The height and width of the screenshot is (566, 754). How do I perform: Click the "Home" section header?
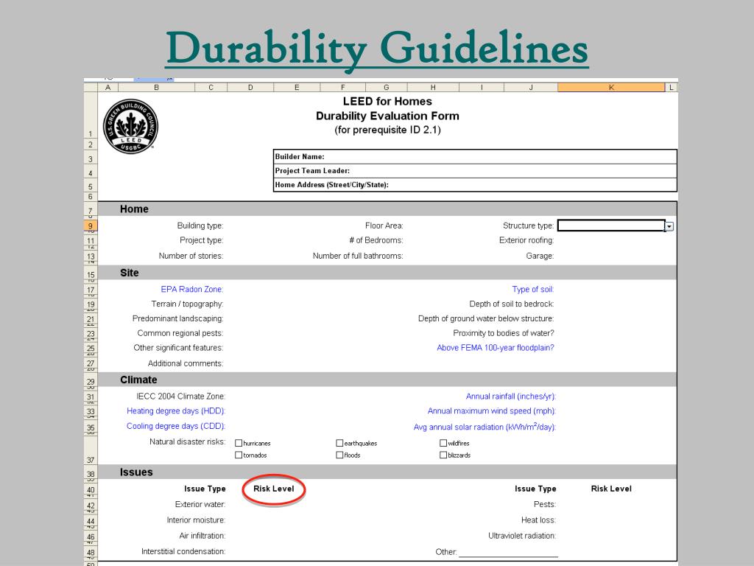coord(134,209)
